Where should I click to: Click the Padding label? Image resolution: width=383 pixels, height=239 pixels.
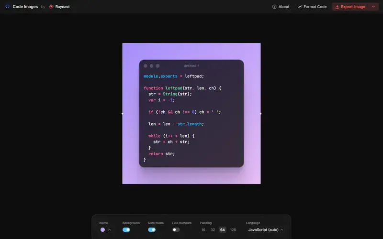pos(206,223)
